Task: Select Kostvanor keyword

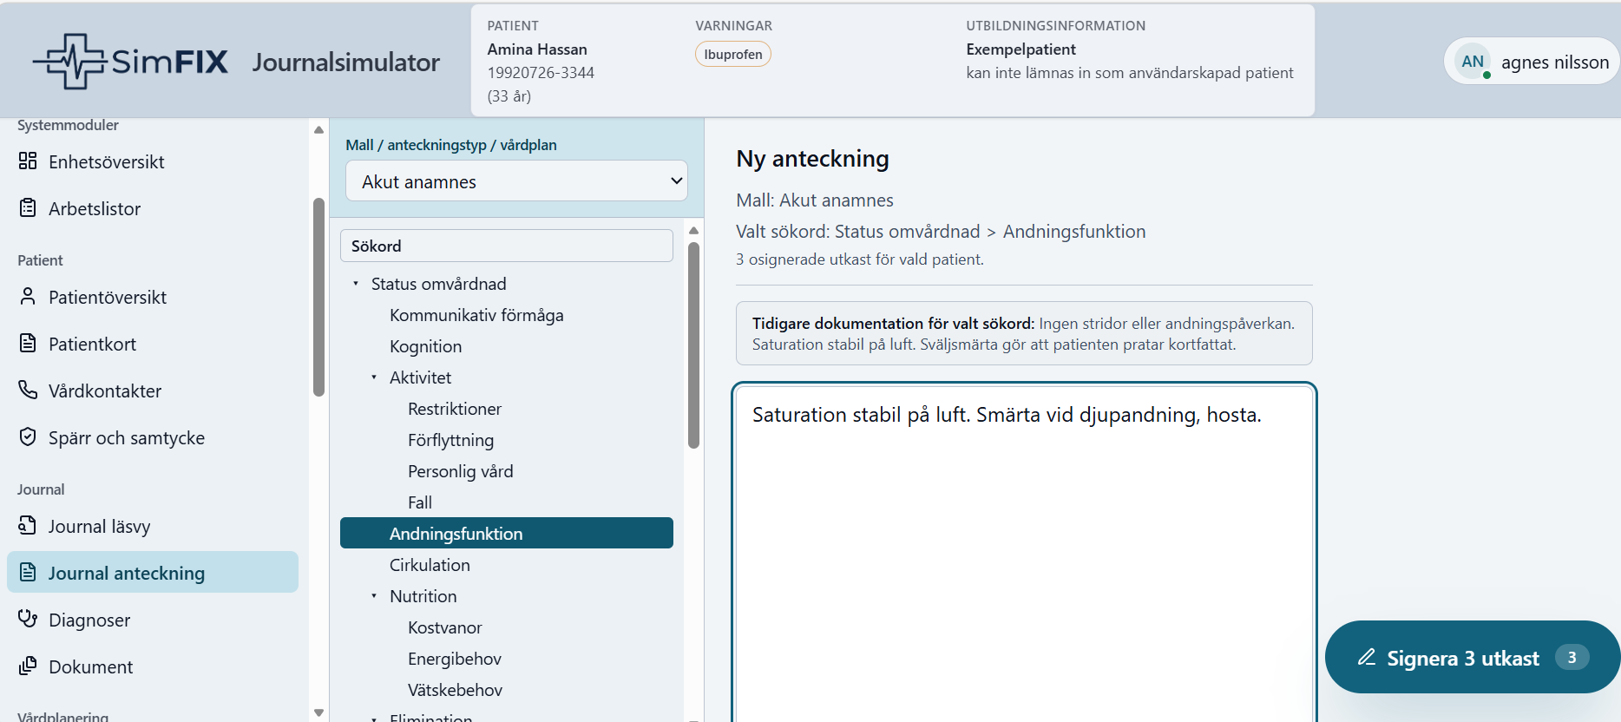Action: pyautogui.click(x=444, y=627)
